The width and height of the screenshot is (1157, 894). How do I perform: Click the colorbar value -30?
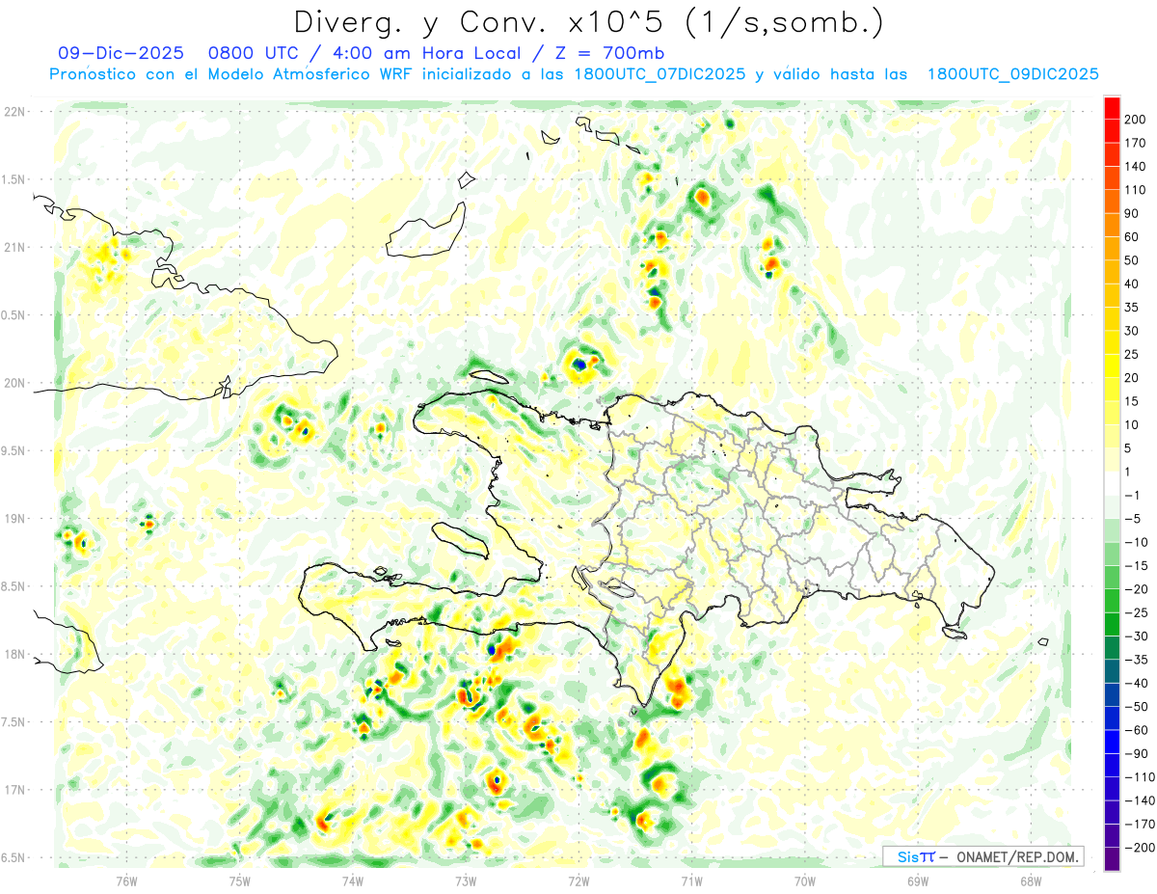point(1137,636)
